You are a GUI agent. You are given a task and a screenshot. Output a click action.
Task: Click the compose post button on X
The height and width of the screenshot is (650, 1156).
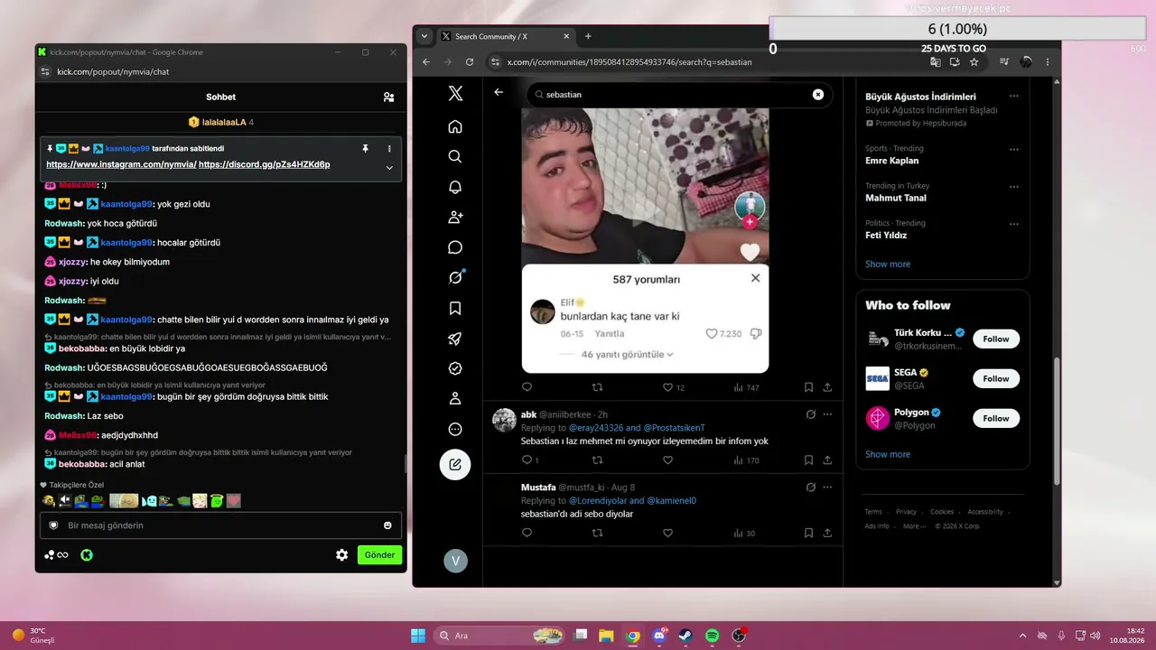point(455,464)
